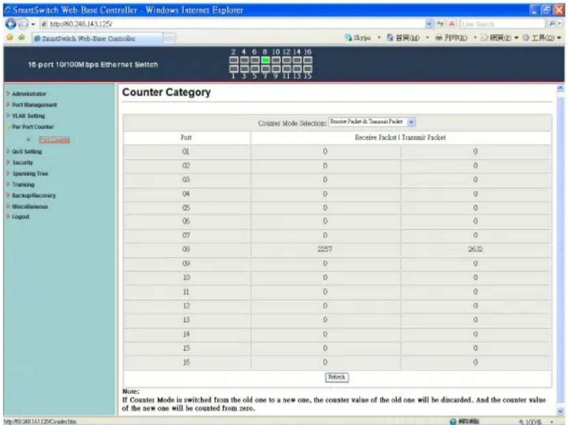
Task: Click the page scrollbar down arrow
Action: coord(561,411)
